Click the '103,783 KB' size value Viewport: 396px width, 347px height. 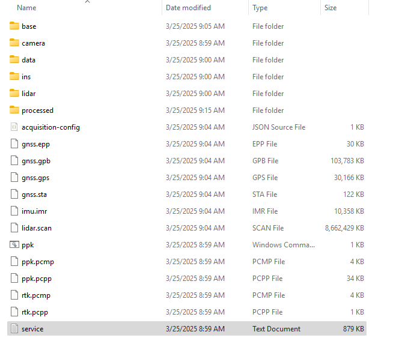347,161
